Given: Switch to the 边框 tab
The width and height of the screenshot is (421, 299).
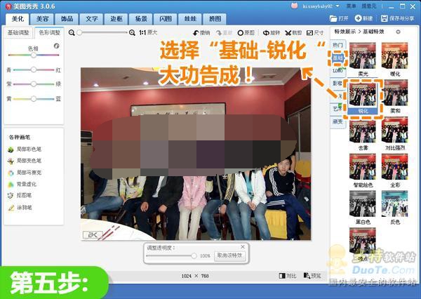Looking at the screenshot, I should pos(116,19).
